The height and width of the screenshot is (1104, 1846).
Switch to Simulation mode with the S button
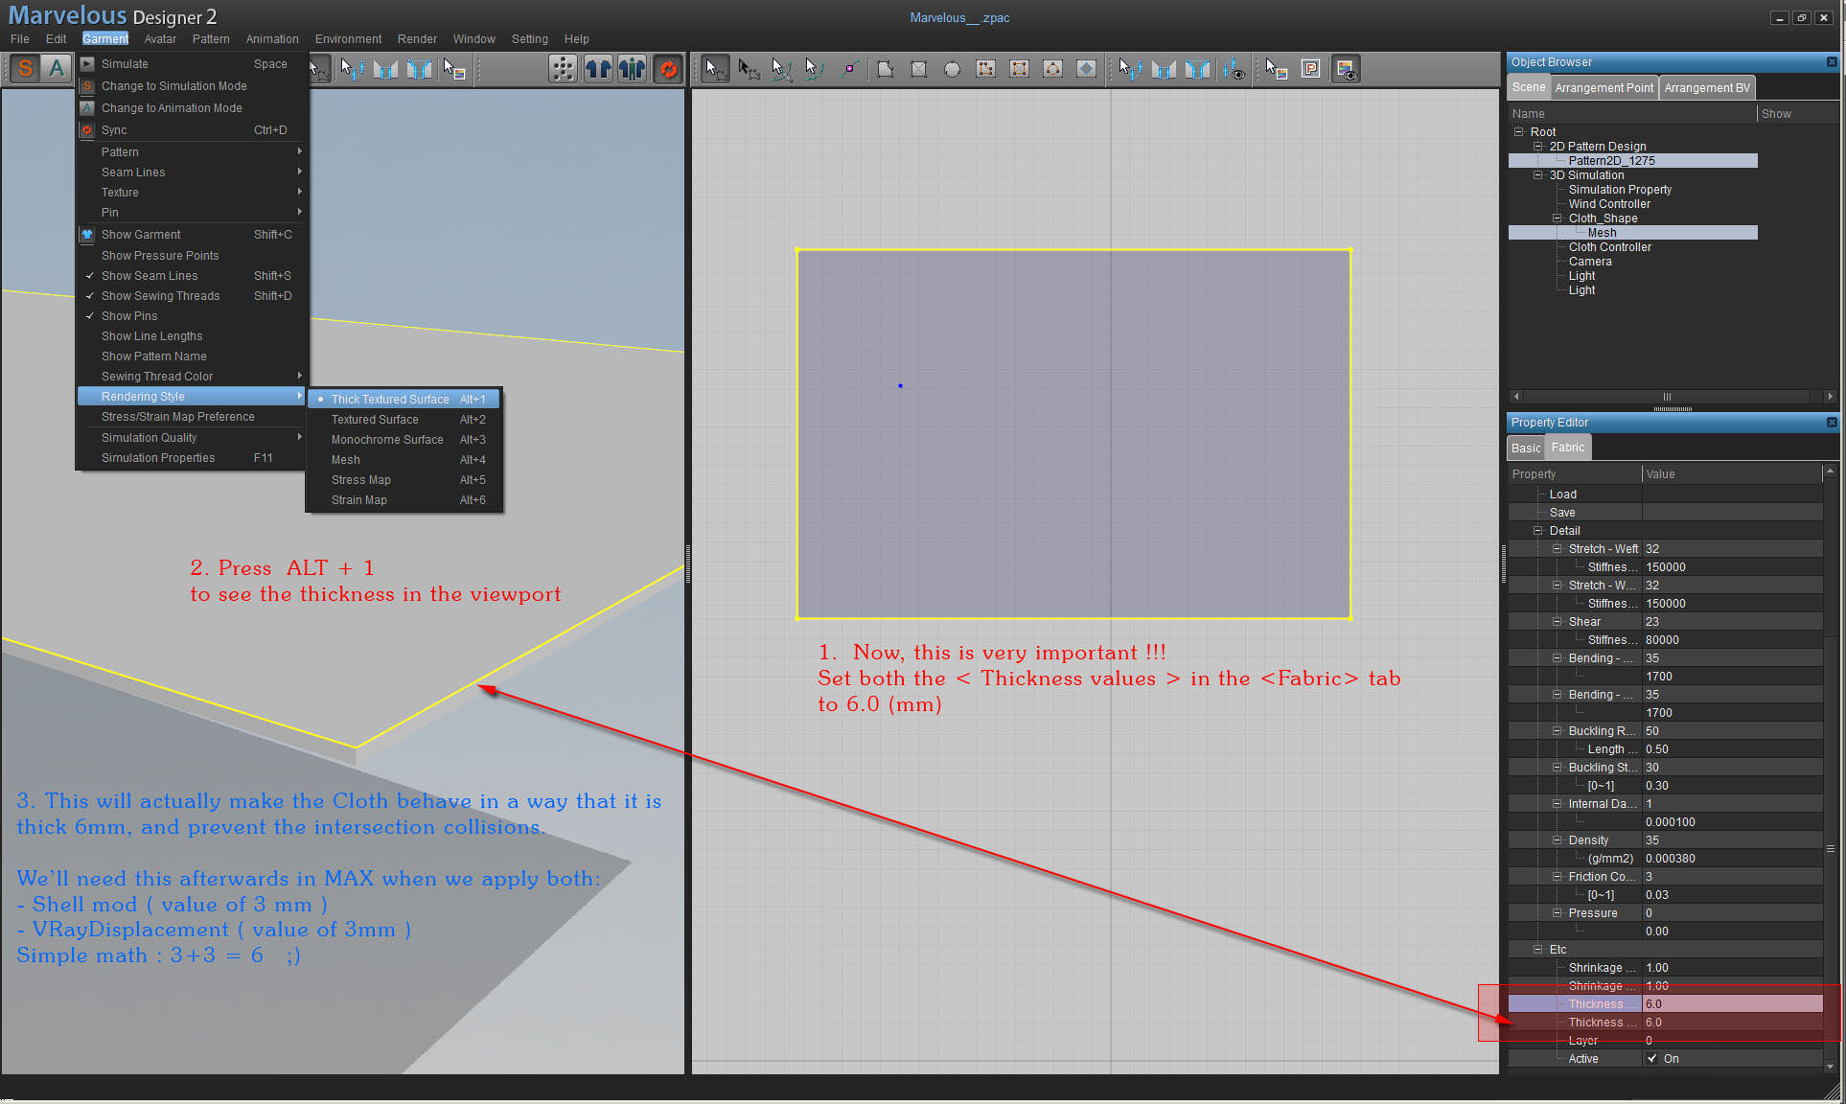click(x=26, y=68)
